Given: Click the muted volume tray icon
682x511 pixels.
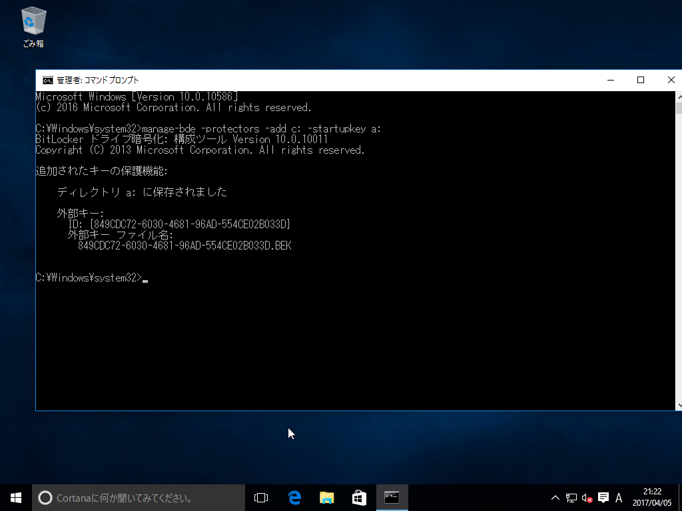Looking at the screenshot, I should (587, 498).
